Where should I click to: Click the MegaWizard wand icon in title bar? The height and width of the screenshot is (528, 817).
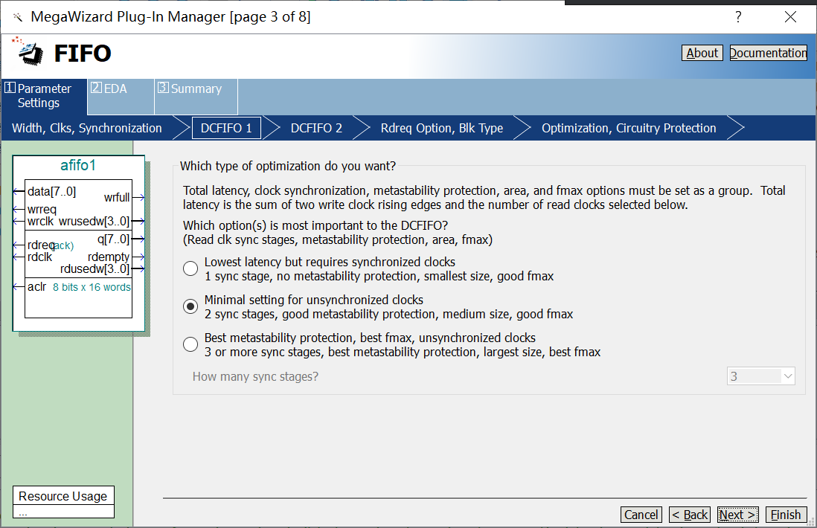pos(18,18)
